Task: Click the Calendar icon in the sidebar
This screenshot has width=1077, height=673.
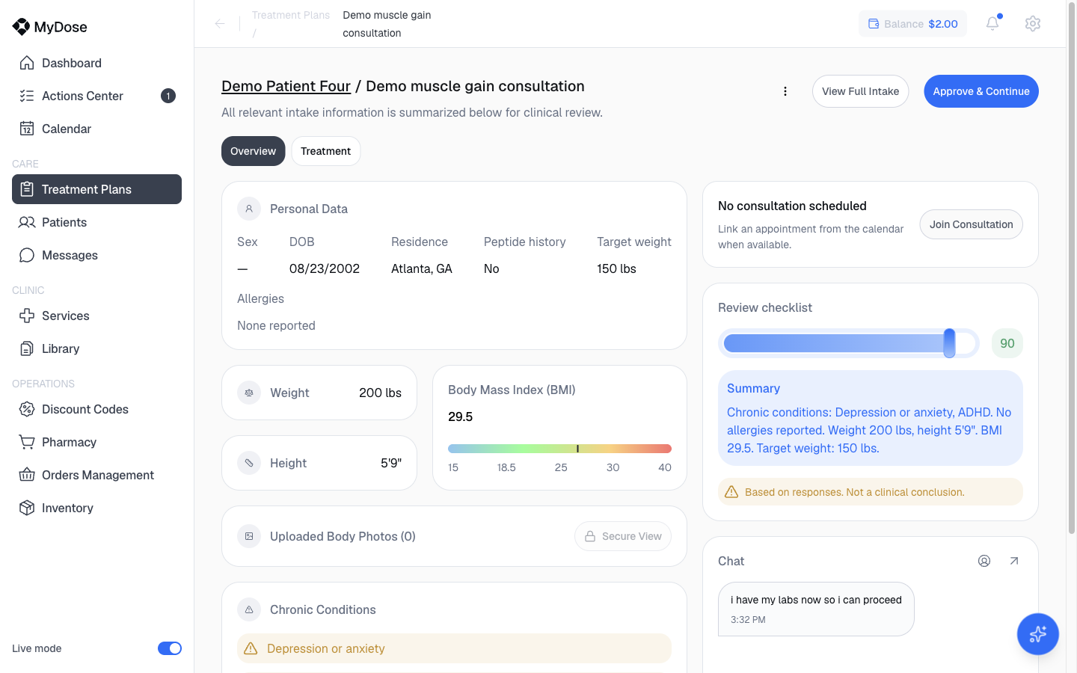Action: (x=27, y=129)
